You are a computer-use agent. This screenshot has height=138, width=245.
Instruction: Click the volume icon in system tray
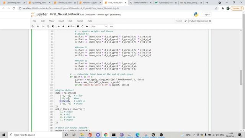tap(217, 135)
